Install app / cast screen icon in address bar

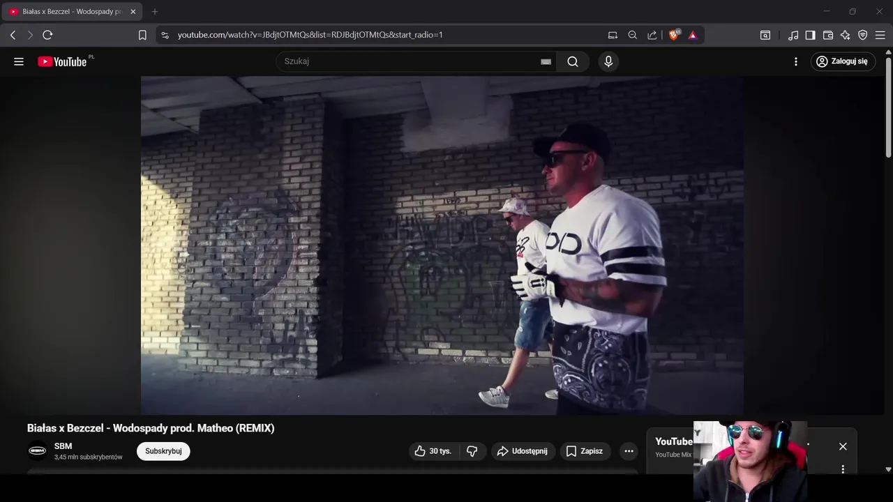click(x=613, y=35)
